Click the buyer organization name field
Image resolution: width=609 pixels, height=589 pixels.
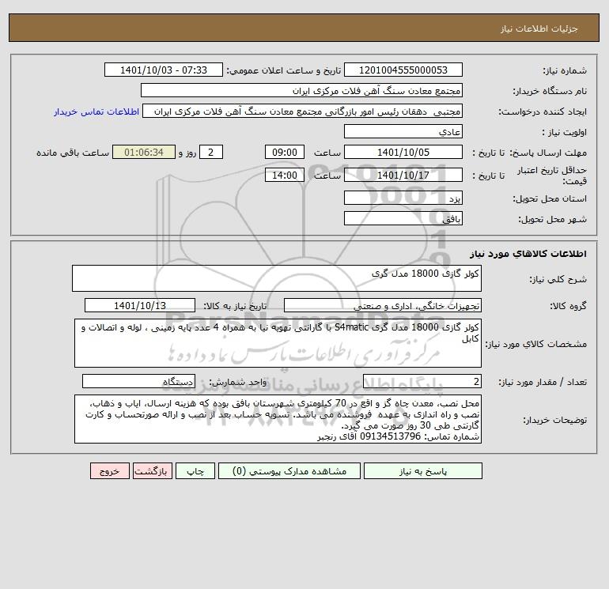tap(301, 90)
